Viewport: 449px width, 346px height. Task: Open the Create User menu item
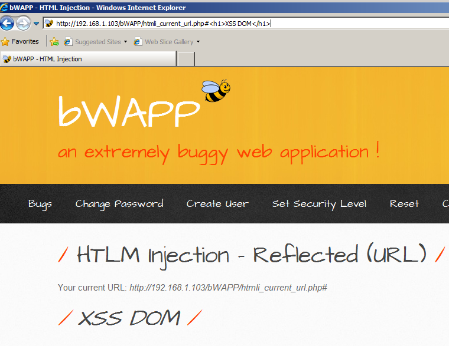(217, 204)
